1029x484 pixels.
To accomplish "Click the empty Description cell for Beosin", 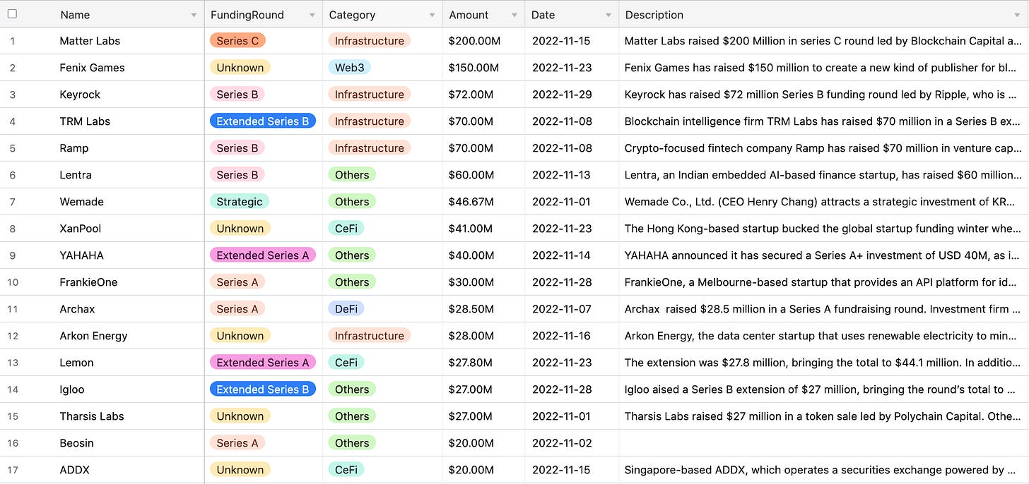I will 823,443.
